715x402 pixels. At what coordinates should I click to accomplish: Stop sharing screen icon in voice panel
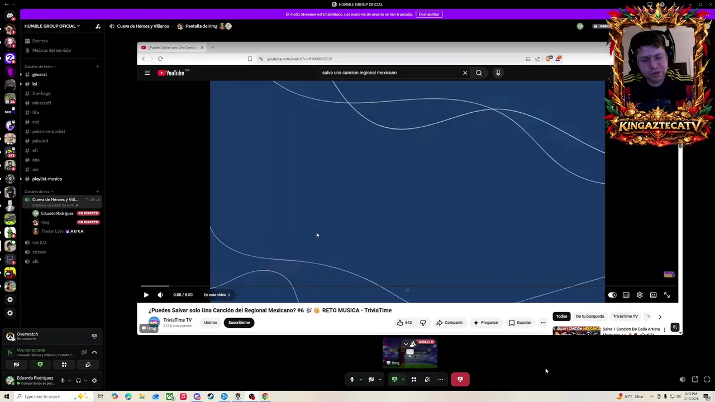(x=40, y=365)
